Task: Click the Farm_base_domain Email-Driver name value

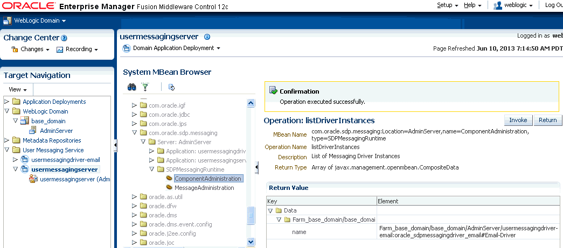Action: [468, 232]
